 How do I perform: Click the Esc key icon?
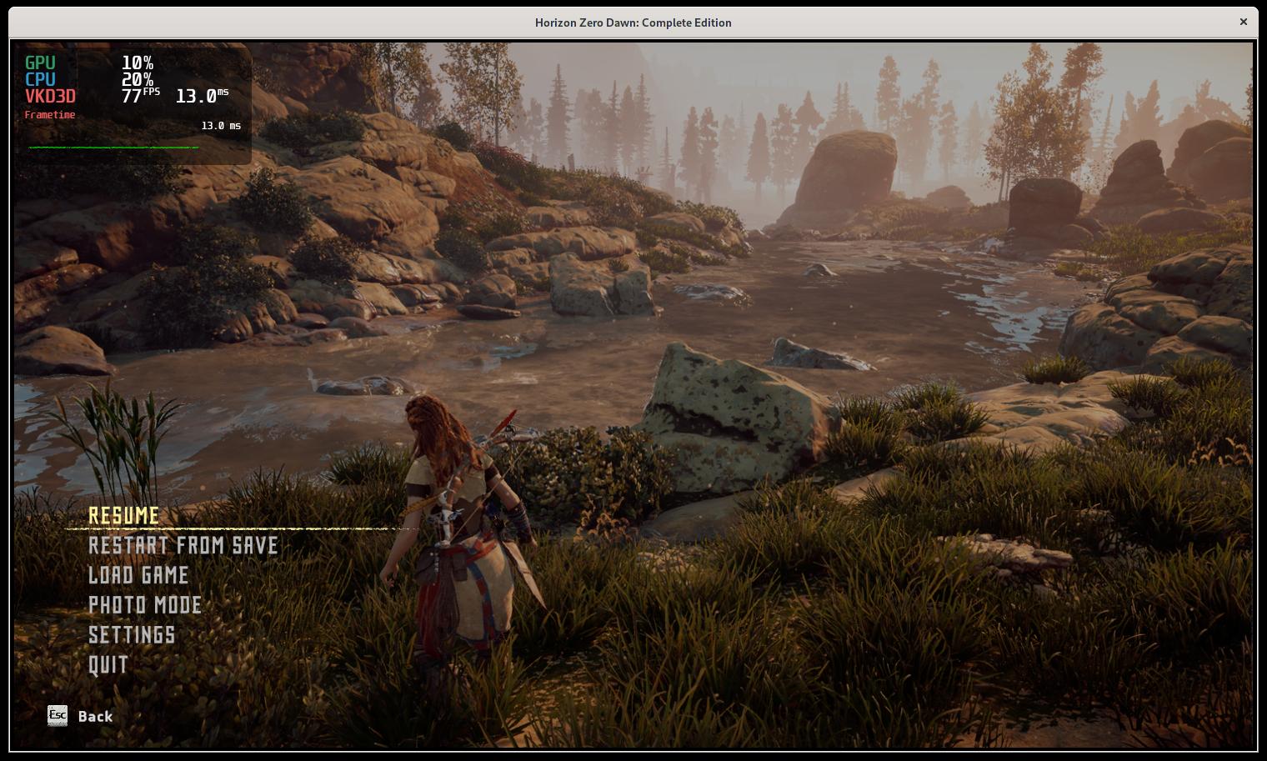pos(58,715)
